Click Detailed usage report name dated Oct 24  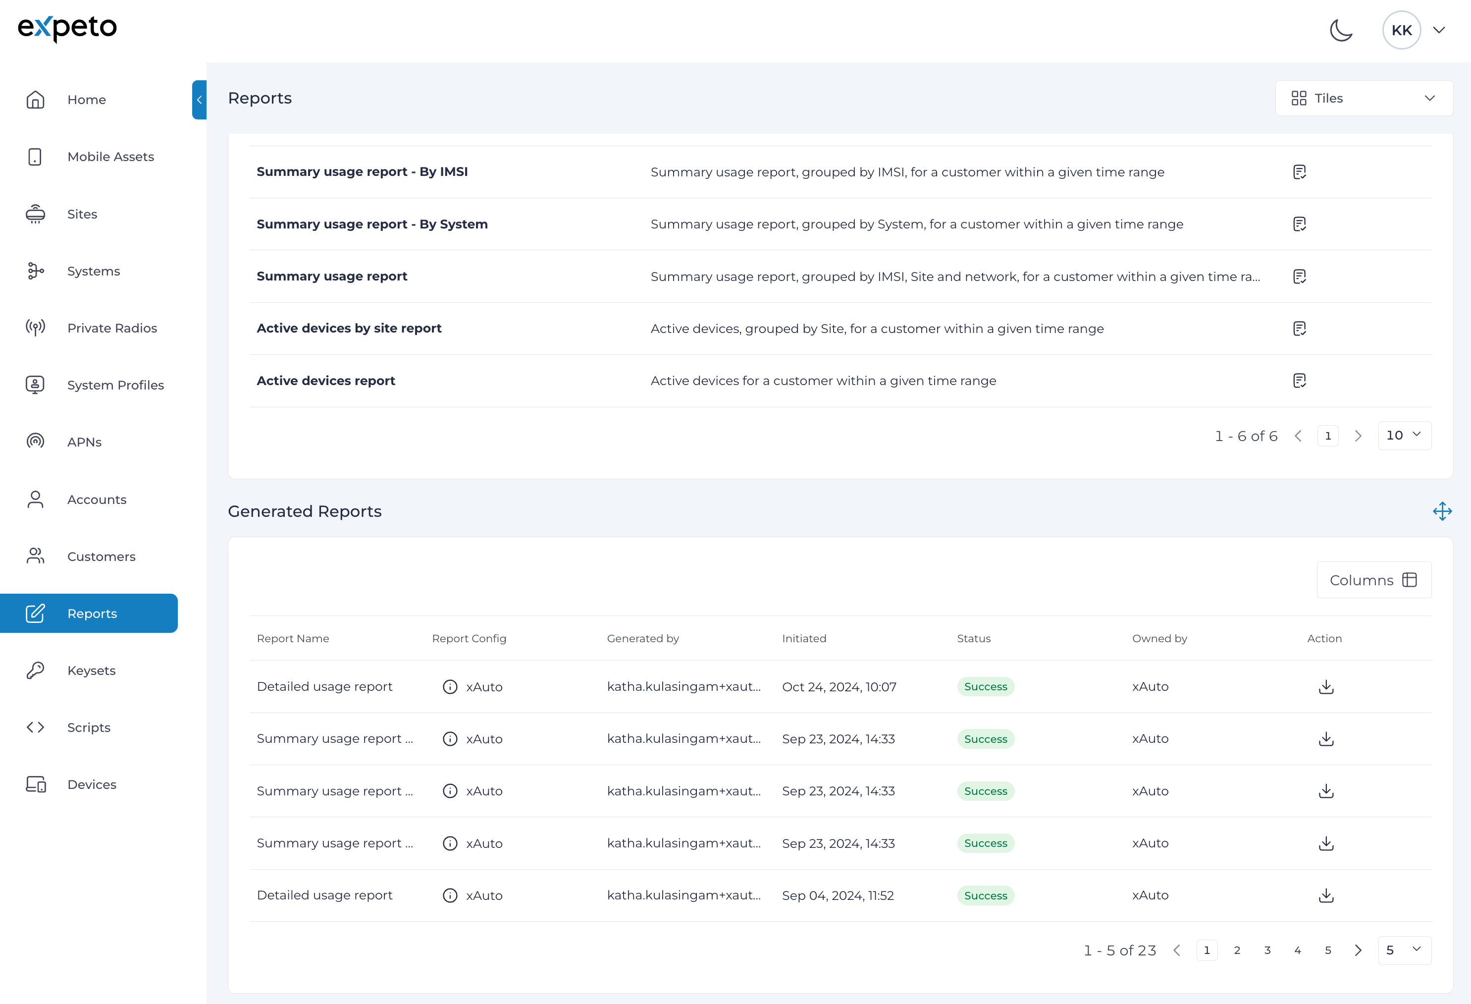325,687
